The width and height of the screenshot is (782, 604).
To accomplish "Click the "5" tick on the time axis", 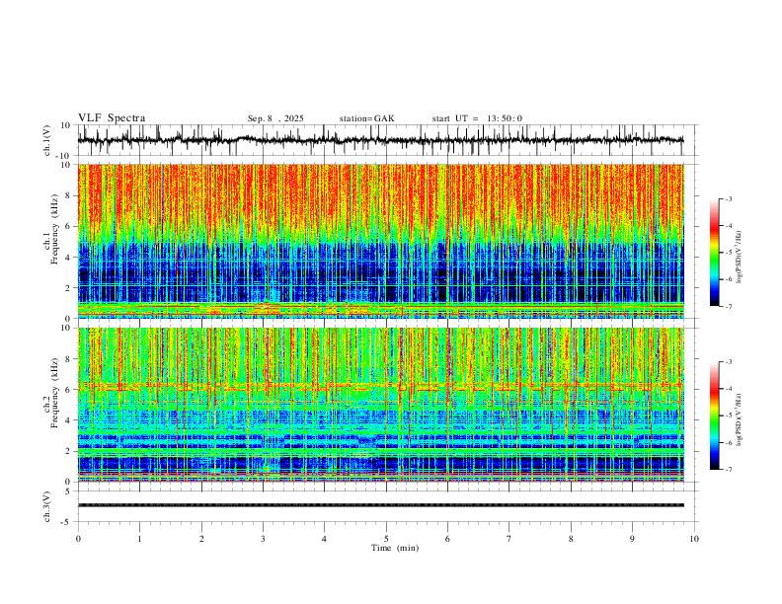I will pos(386,539).
